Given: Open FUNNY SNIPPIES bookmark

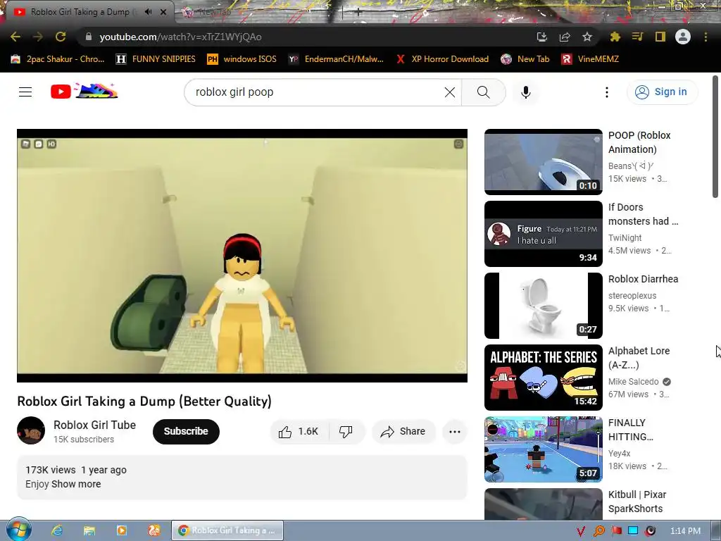Looking at the screenshot, I should [156, 59].
